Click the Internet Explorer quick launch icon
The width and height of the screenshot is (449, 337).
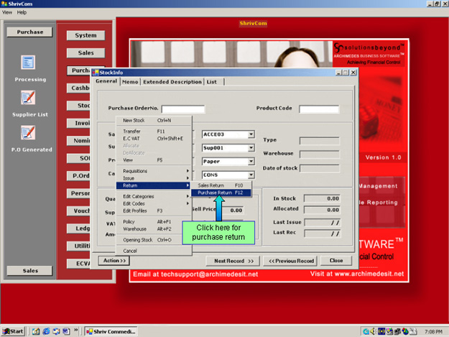click(x=45, y=331)
